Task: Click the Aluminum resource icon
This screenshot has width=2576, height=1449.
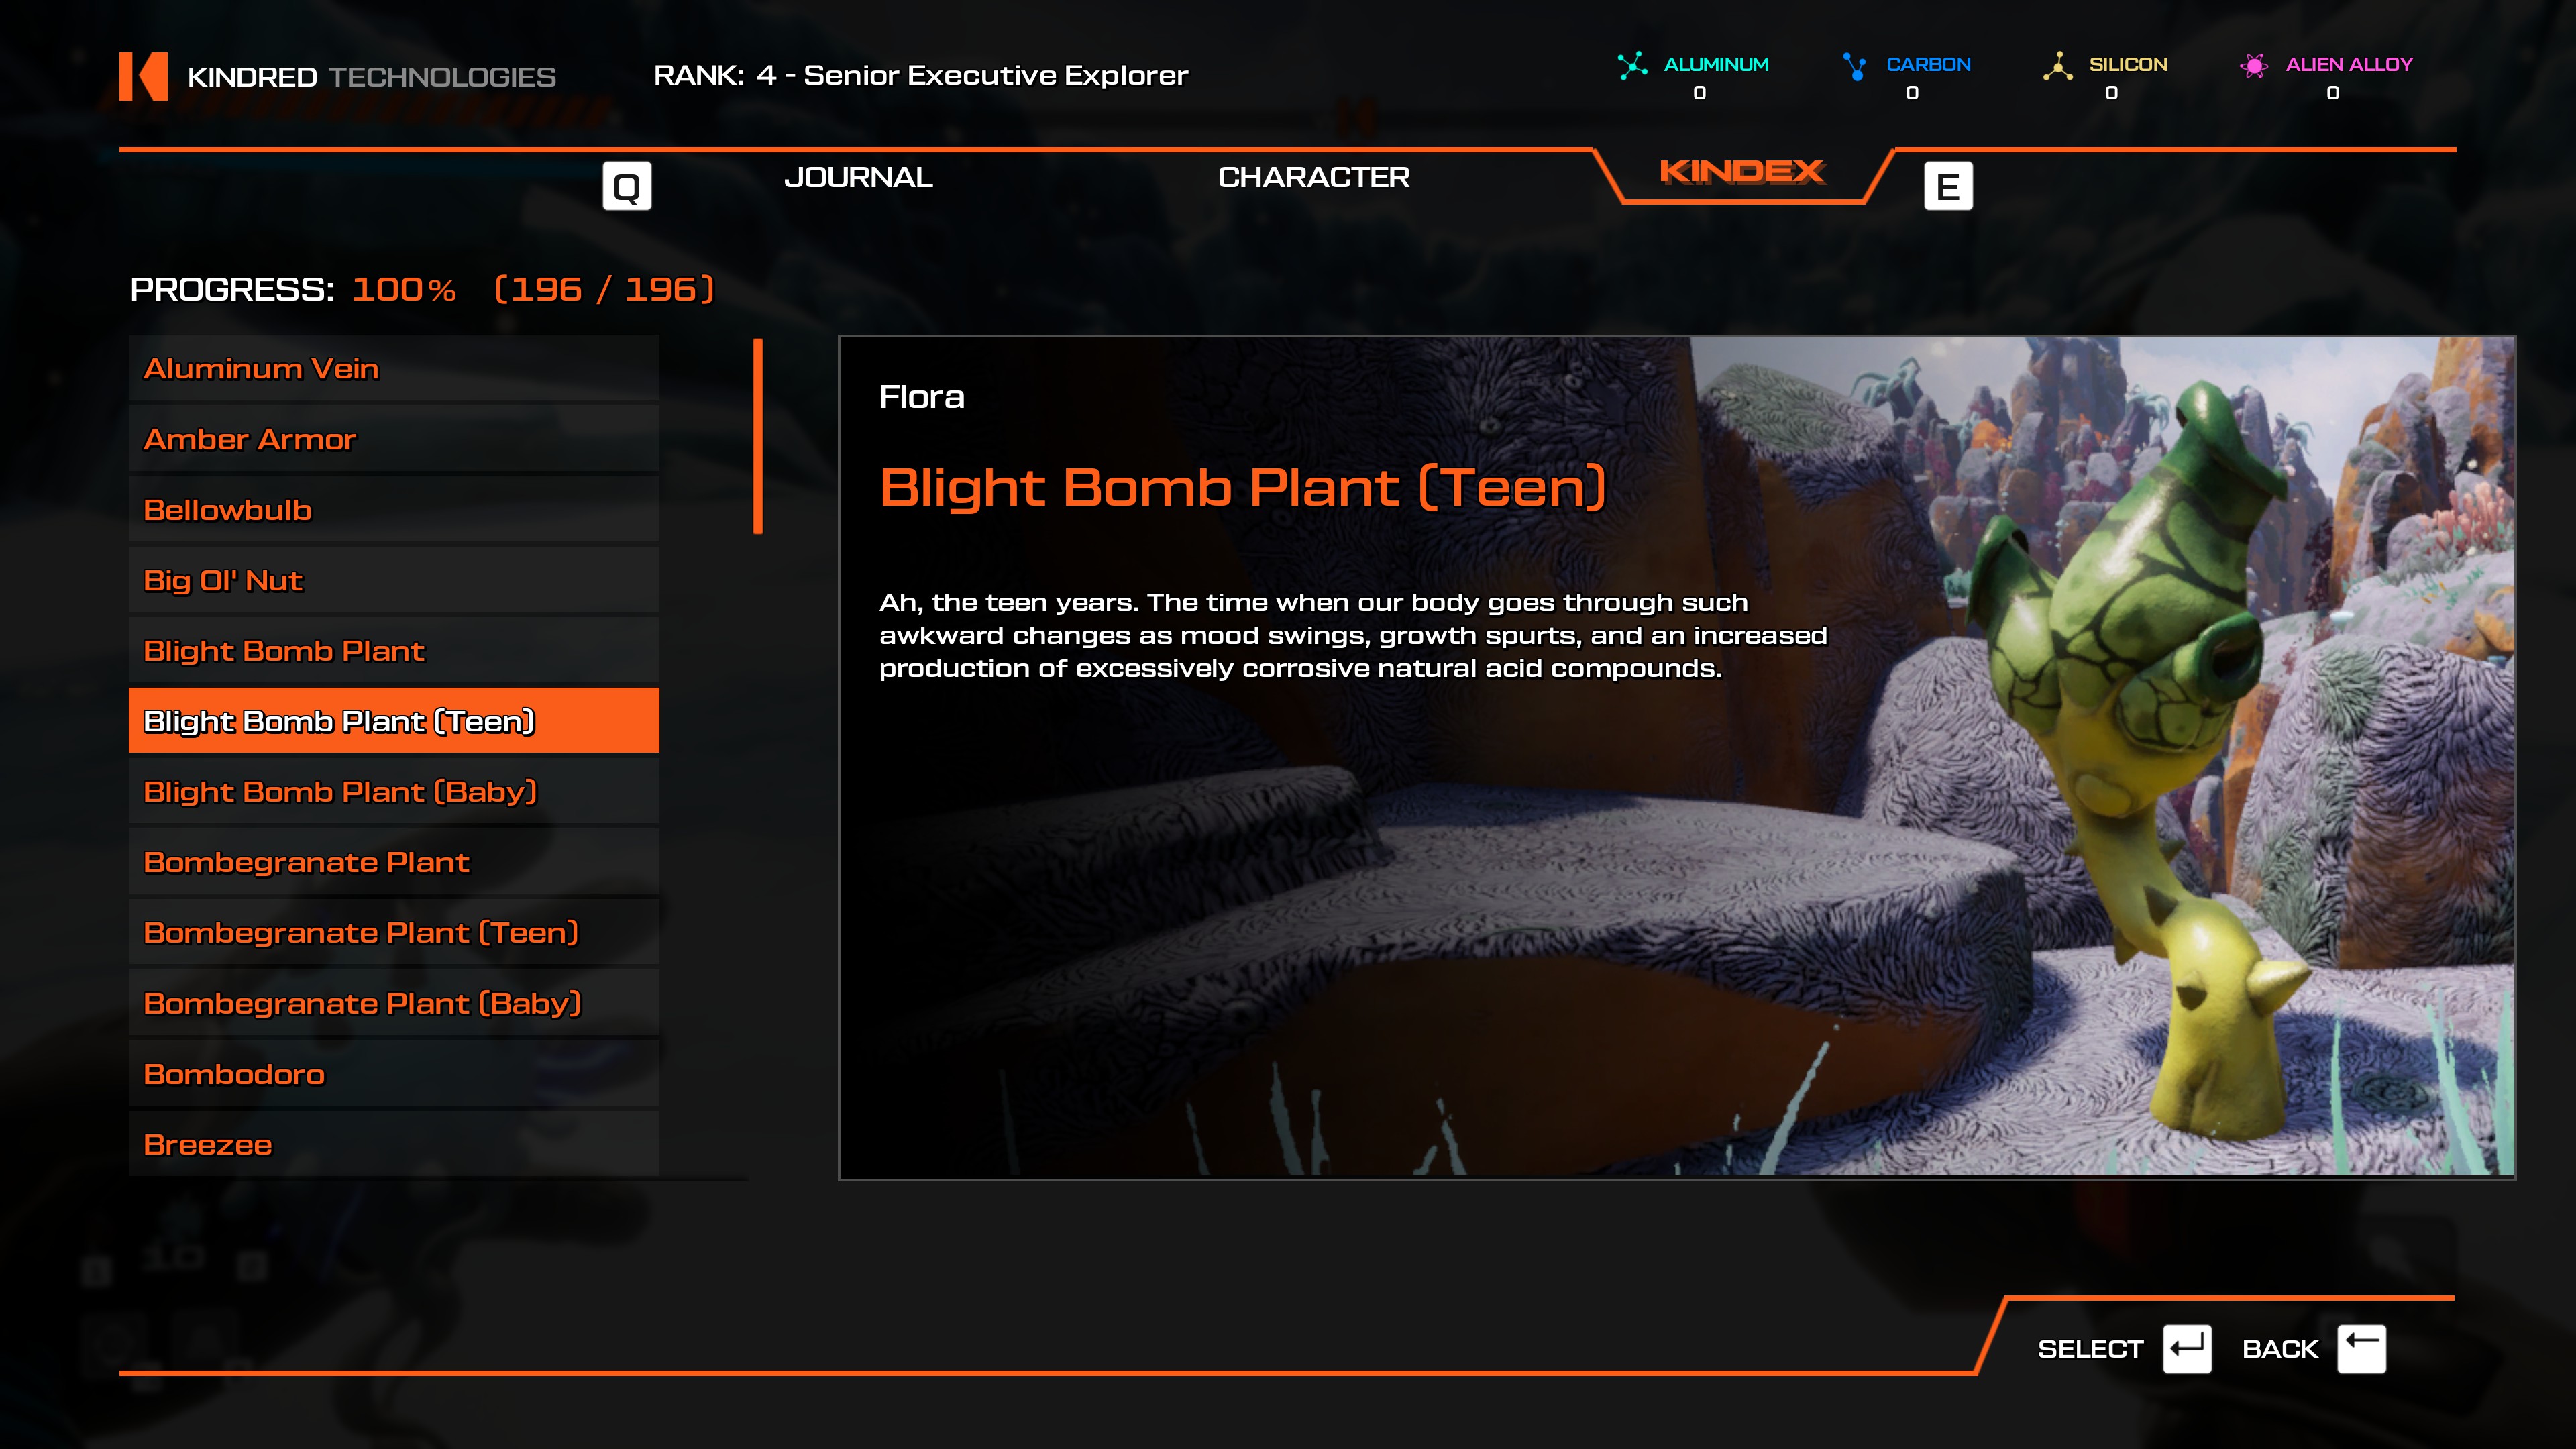Action: pyautogui.click(x=1632, y=66)
